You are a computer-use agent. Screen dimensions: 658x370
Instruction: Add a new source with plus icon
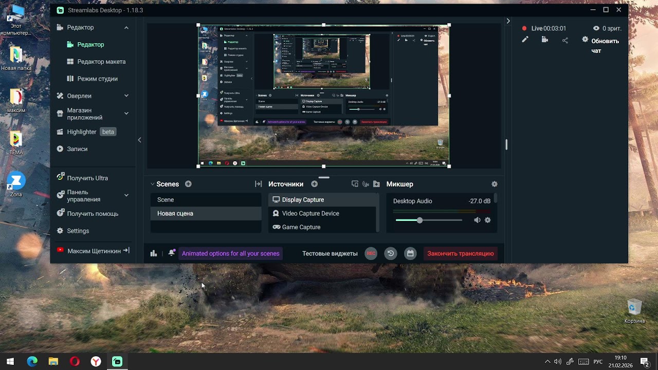click(314, 184)
